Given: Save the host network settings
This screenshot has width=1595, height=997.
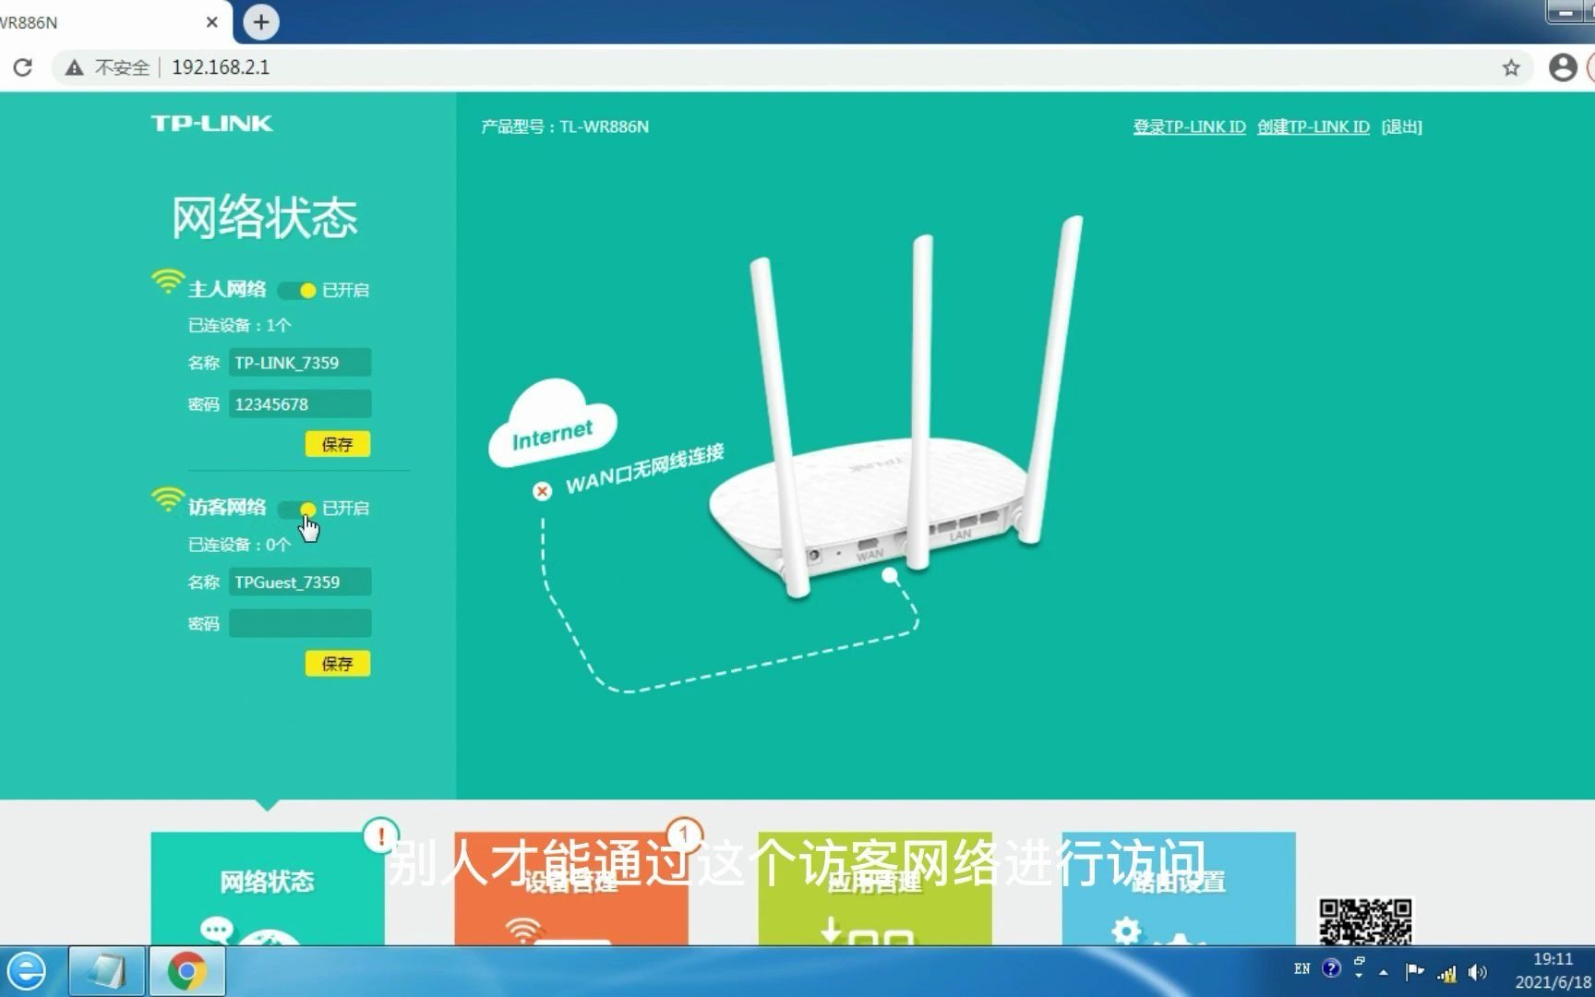Looking at the screenshot, I should (x=338, y=444).
